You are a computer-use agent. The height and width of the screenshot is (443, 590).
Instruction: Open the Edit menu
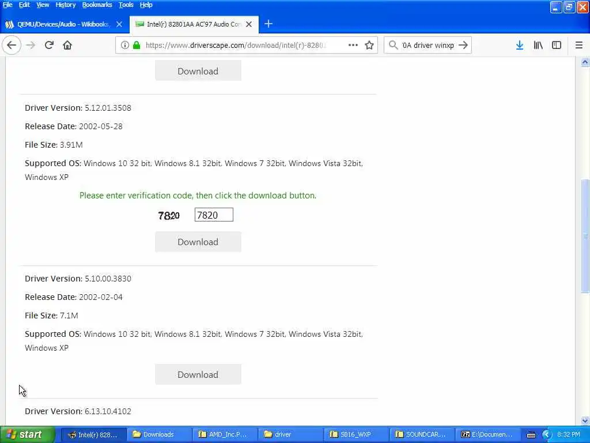(x=24, y=5)
